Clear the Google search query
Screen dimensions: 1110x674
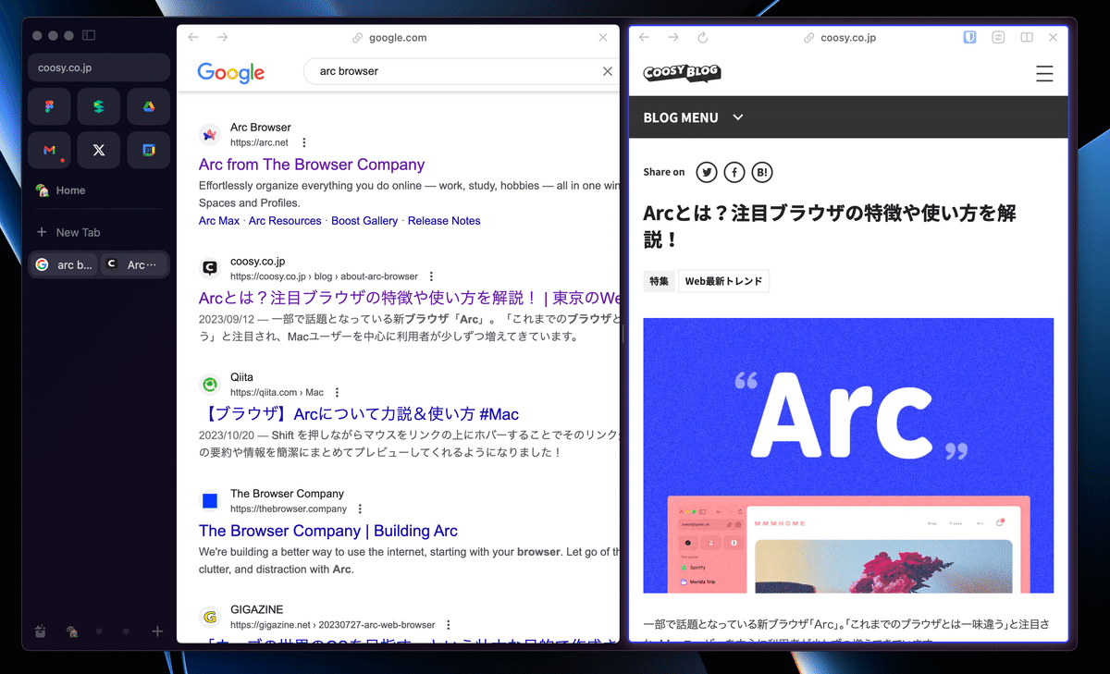pyautogui.click(x=608, y=71)
